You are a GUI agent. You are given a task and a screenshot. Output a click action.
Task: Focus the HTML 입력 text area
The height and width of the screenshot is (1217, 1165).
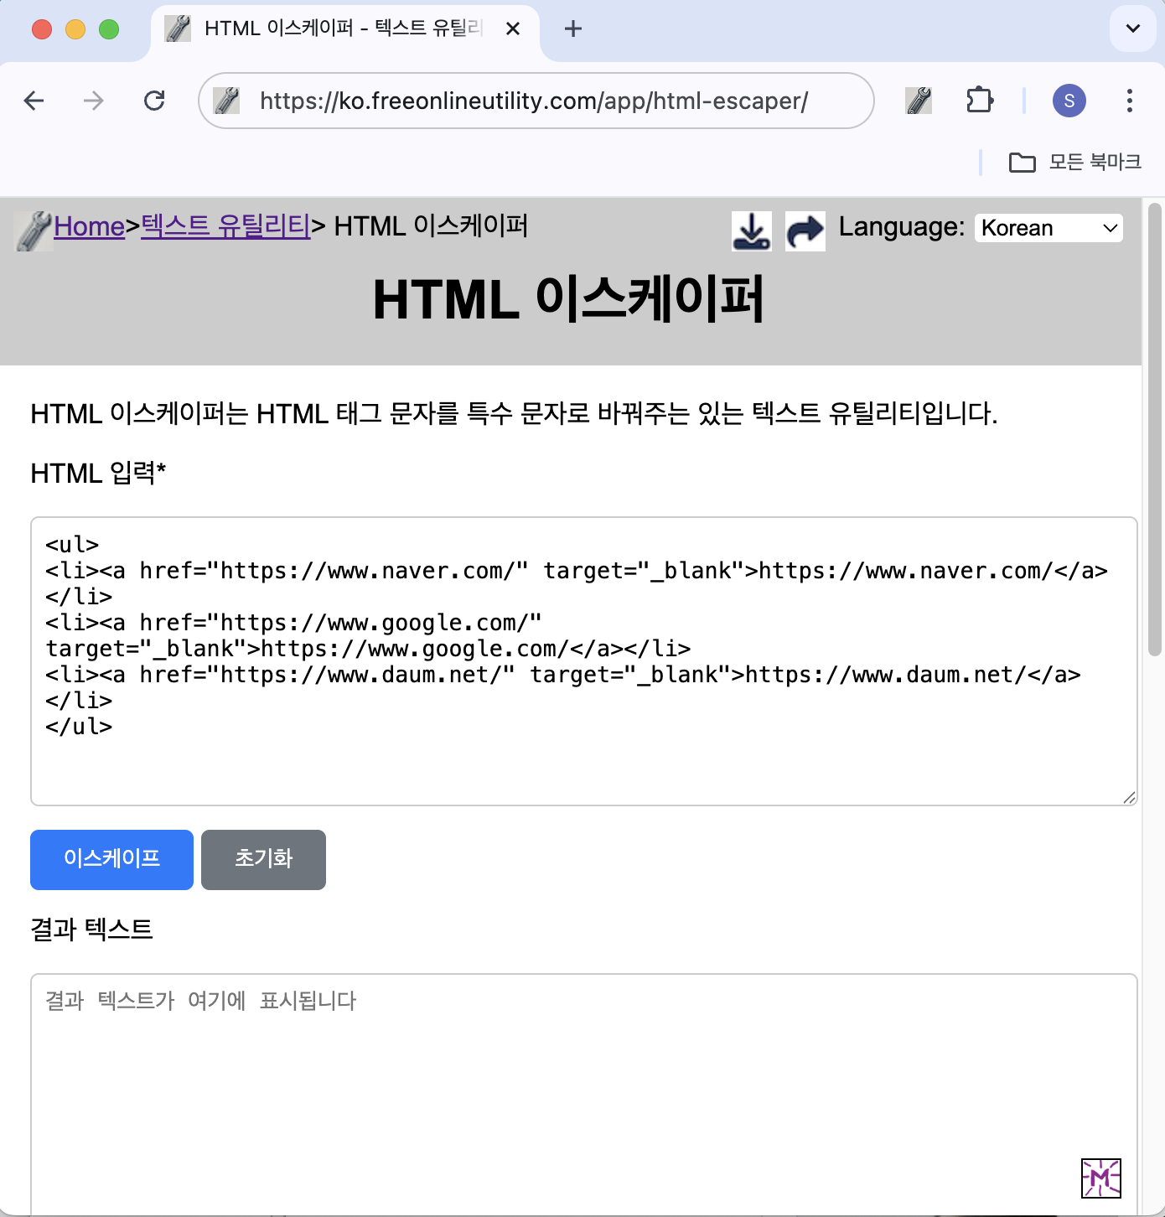point(584,661)
